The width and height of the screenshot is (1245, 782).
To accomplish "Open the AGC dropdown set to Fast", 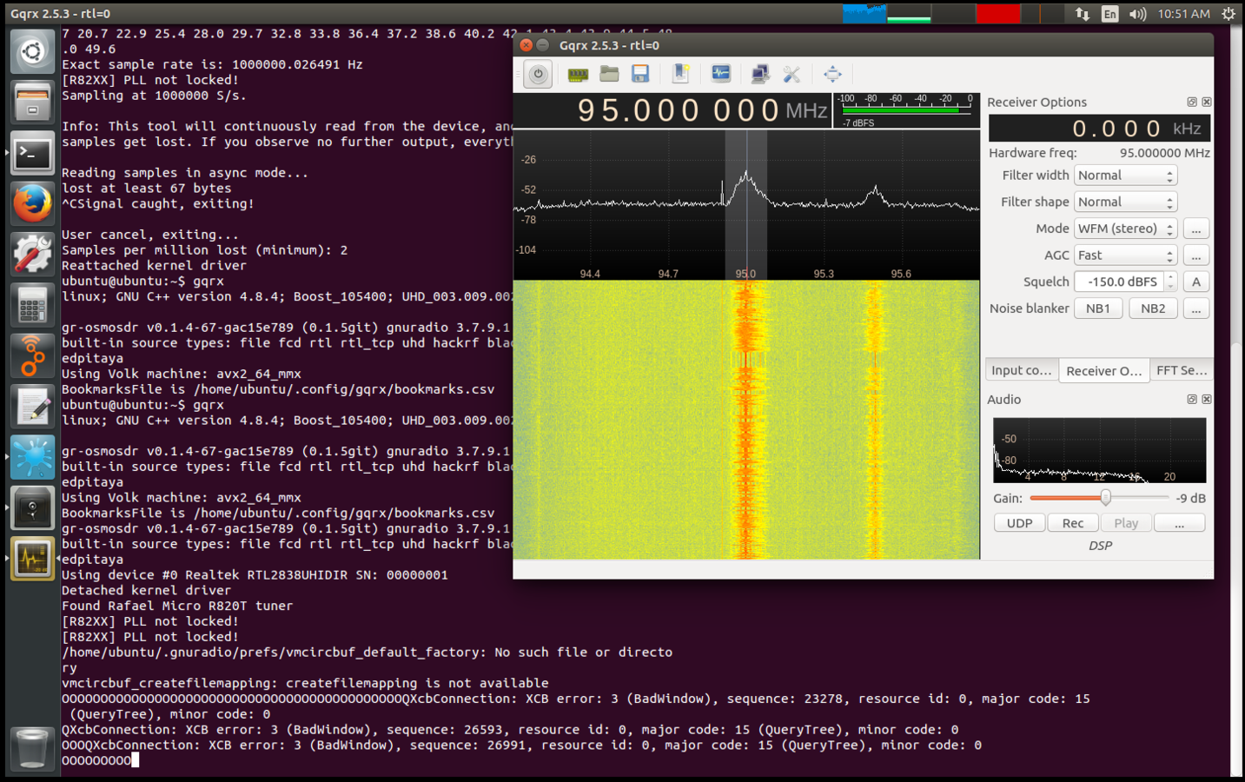I will point(1125,255).
